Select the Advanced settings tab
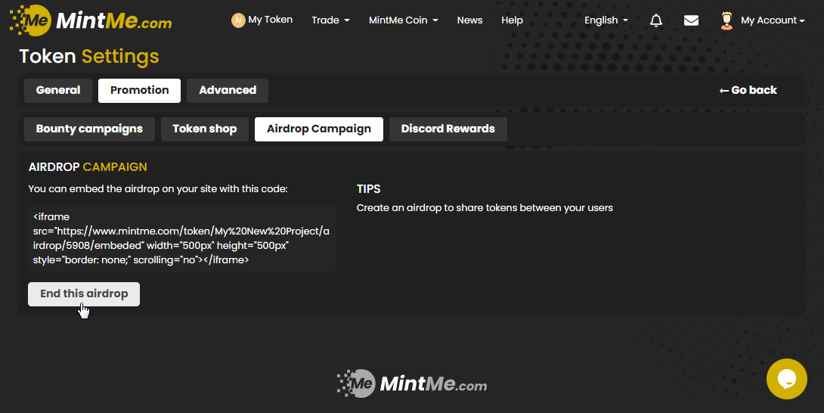The image size is (824, 413). pos(228,90)
